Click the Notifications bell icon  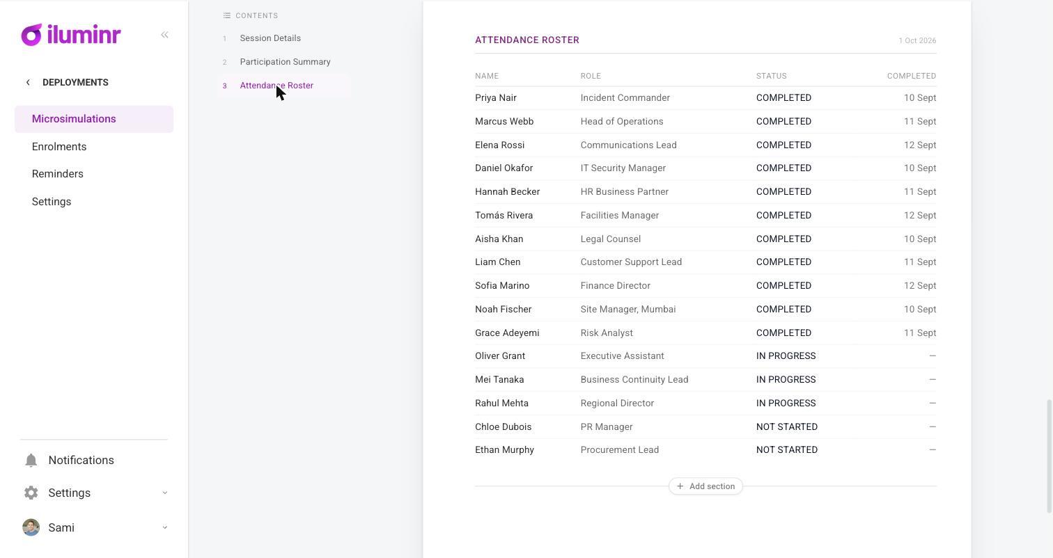click(31, 461)
